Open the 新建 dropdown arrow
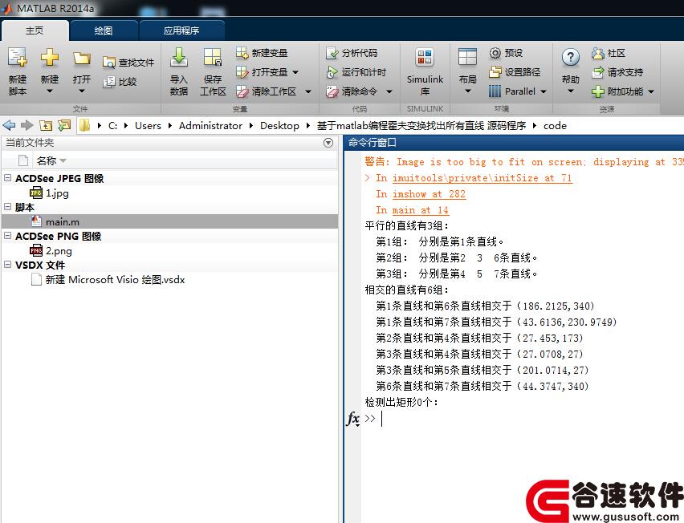The width and height of the screenshot is (684, 523). [49, 91]
